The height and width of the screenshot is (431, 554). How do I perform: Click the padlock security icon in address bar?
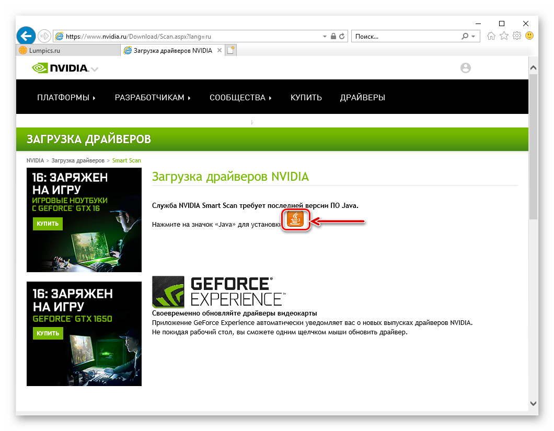pos(333,37)
